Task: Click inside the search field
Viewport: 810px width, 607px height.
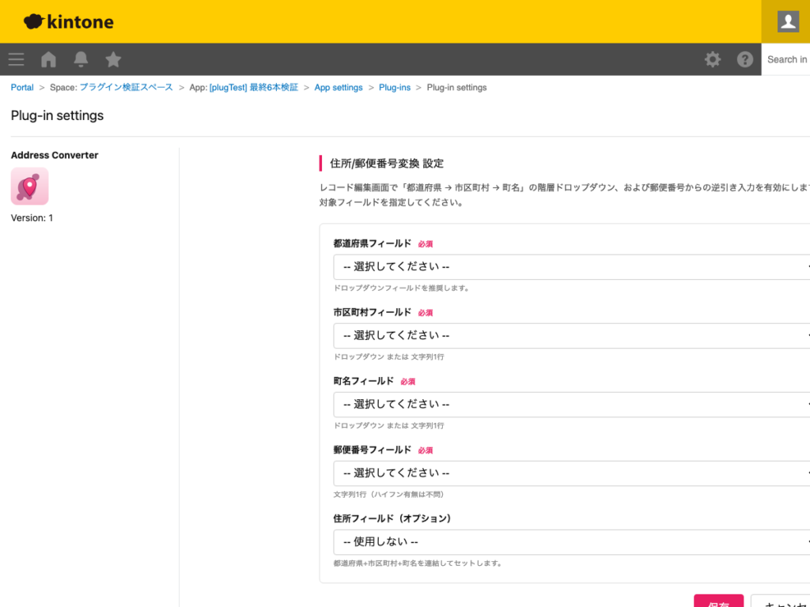Action: point(789,59)
